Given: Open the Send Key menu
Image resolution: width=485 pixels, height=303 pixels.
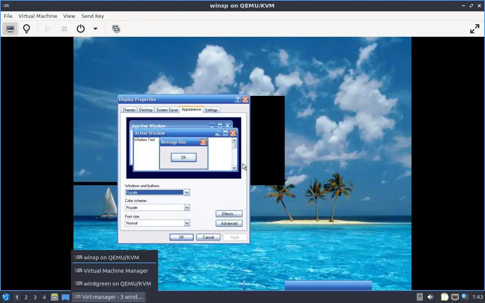Looking at the screenshot, I should coord(92,16).
